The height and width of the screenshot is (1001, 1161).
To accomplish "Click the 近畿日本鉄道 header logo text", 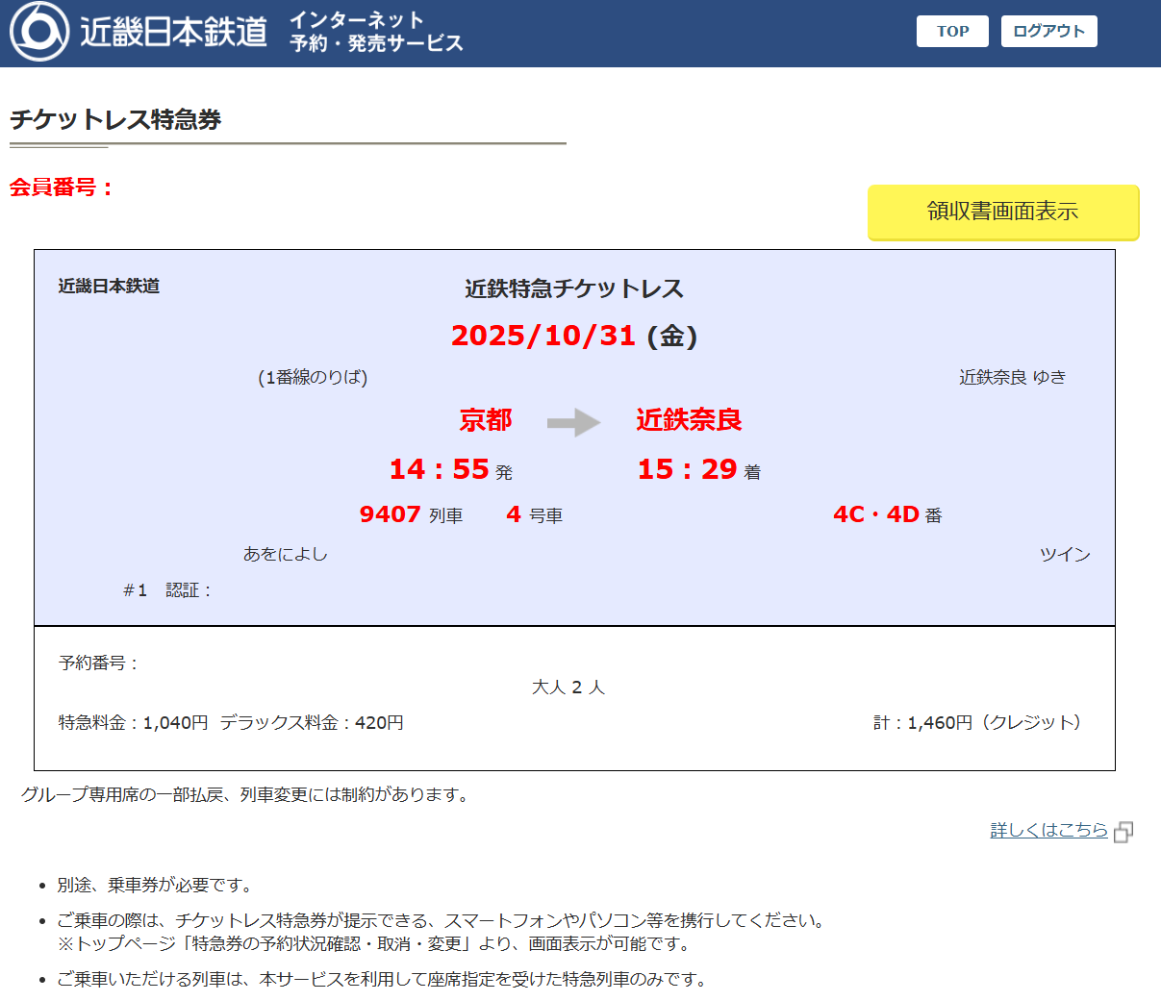I will (173, 32).
